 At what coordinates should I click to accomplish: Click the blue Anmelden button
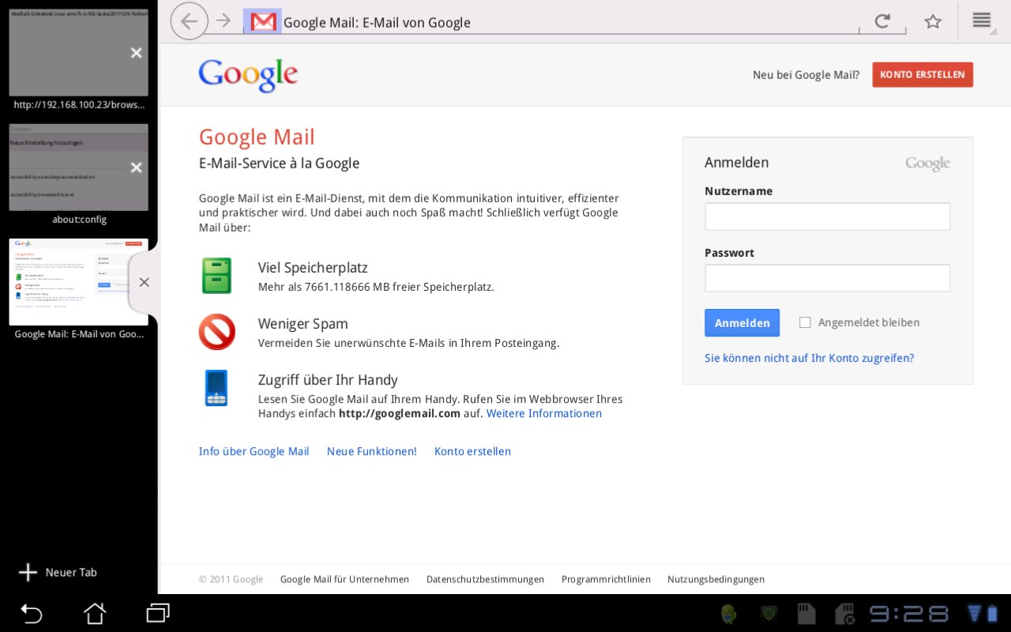pyautogui.click(x=742, y=323)
